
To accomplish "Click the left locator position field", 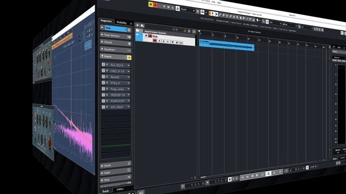I will [195, 185].
